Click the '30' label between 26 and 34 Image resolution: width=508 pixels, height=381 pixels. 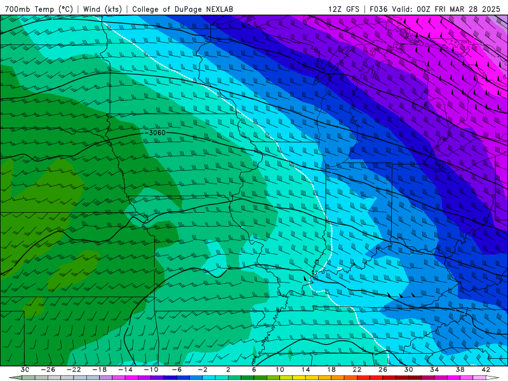[x=408, y=370]
